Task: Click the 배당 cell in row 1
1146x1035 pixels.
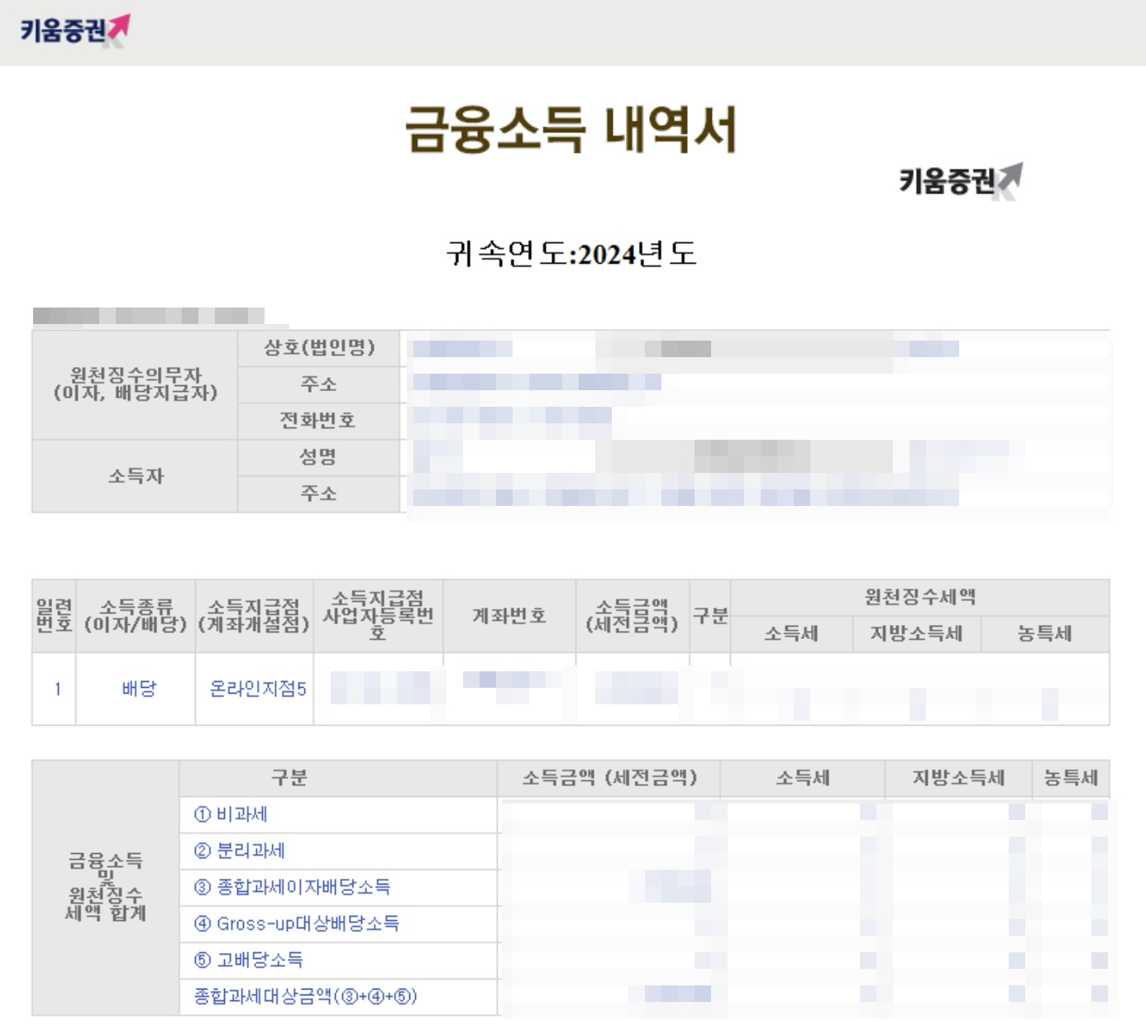Action: pyautogui.click(x=136, y=689)
